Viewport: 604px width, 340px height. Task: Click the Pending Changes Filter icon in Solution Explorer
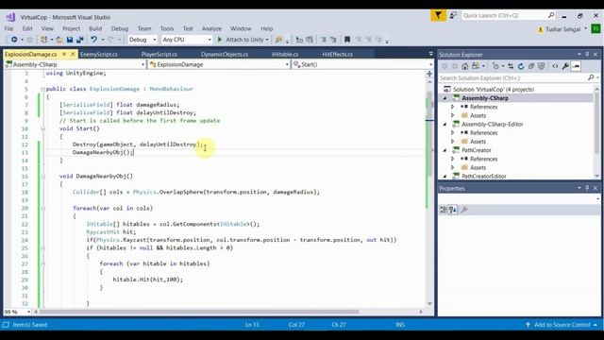click(495, 66)
